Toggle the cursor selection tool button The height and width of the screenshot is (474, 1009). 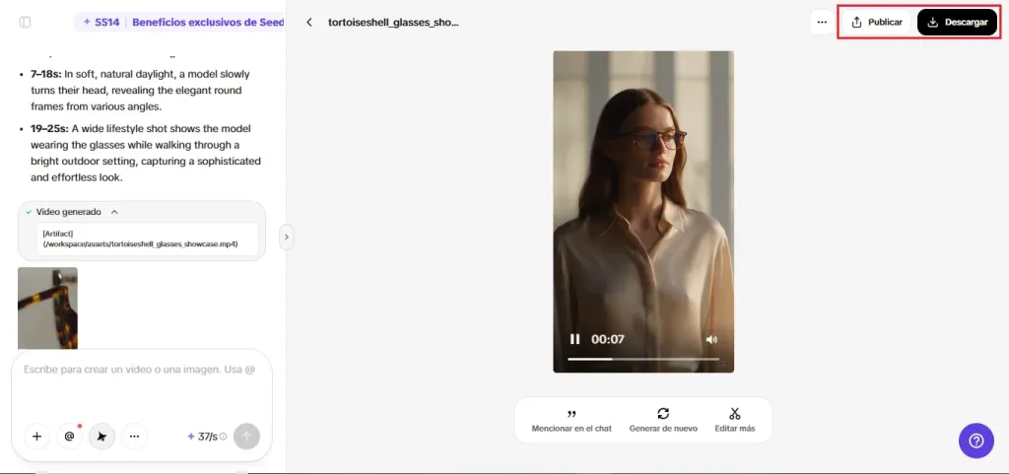coord(101,436)
